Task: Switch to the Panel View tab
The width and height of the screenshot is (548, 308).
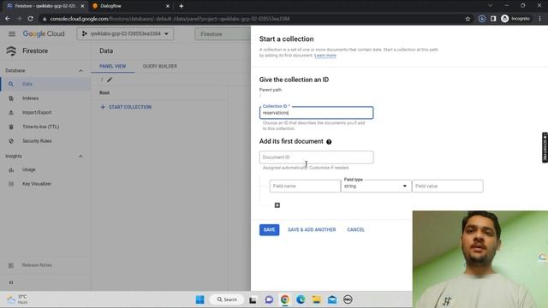Action: [x=112, y=67]
